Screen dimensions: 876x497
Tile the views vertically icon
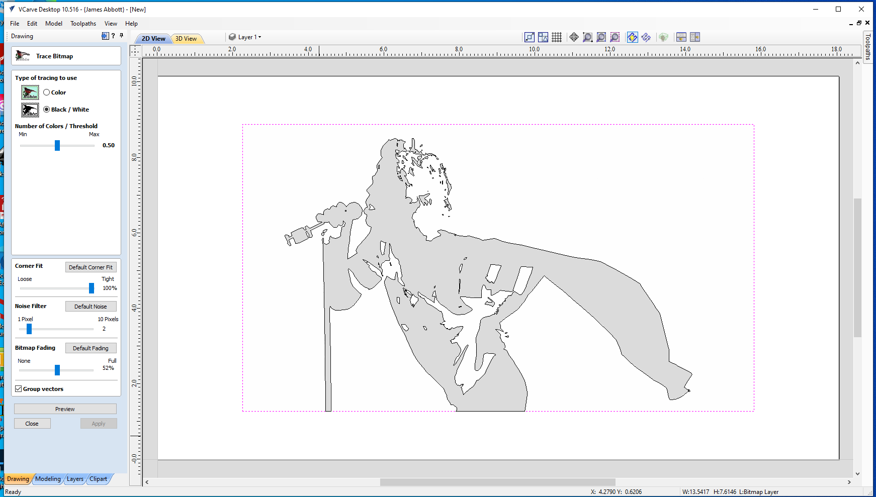click(695, 37)
